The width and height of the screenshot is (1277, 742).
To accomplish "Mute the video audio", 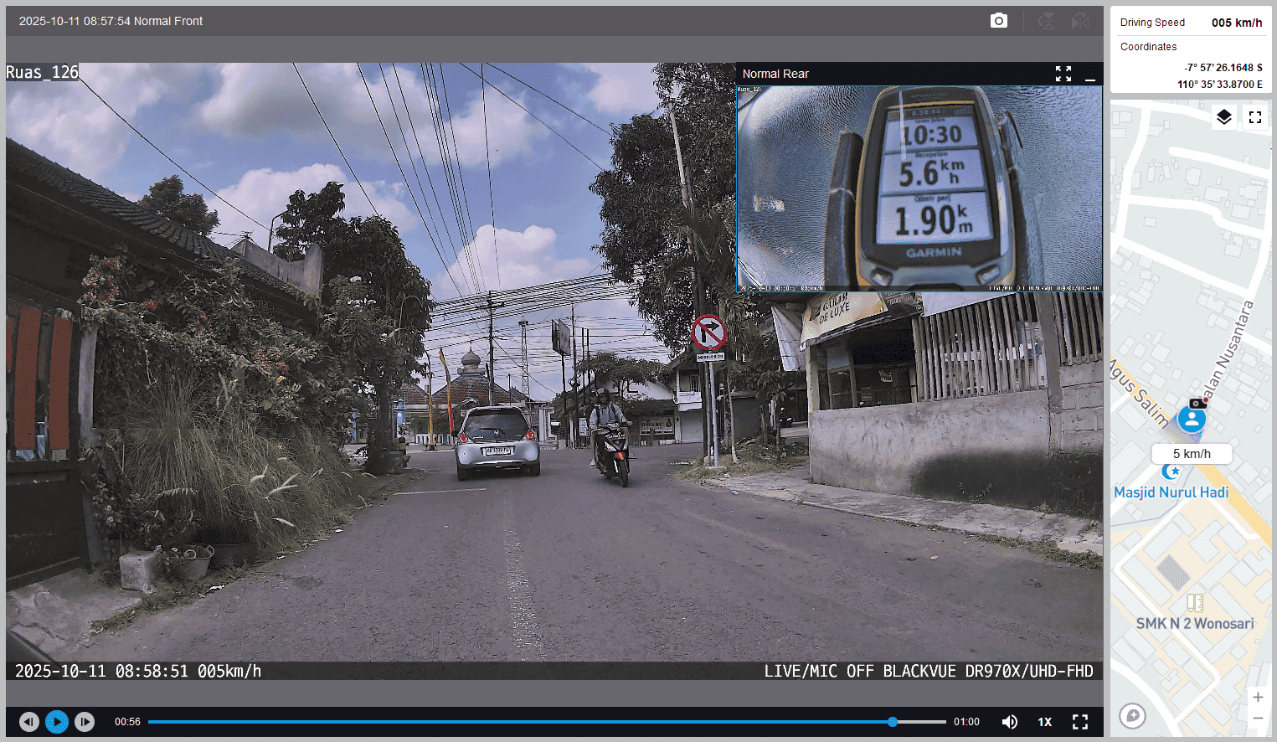I will tap(1010, 722).
